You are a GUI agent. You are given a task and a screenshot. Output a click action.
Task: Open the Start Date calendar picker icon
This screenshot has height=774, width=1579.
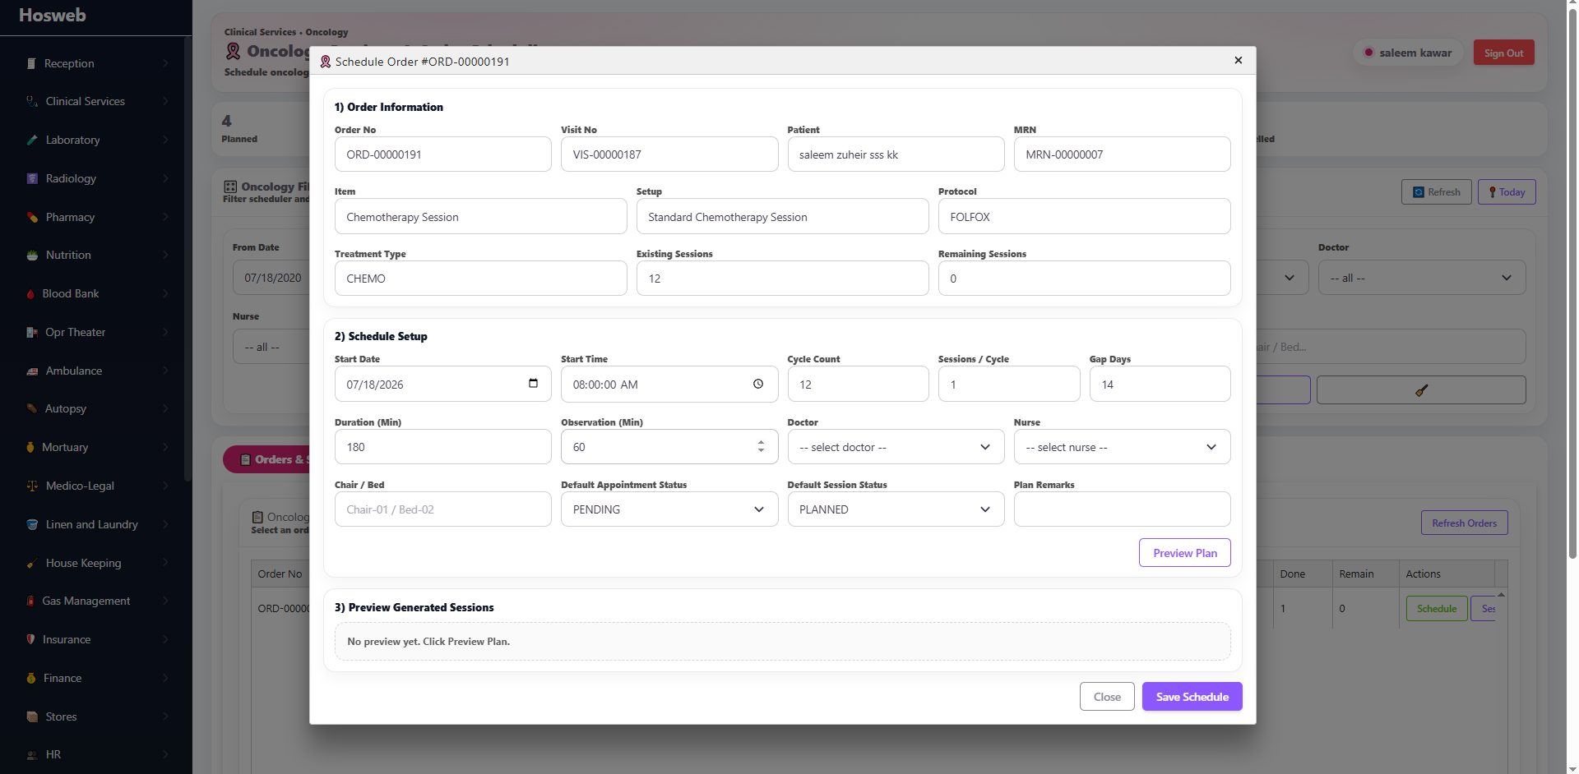(x=533, y=384)
